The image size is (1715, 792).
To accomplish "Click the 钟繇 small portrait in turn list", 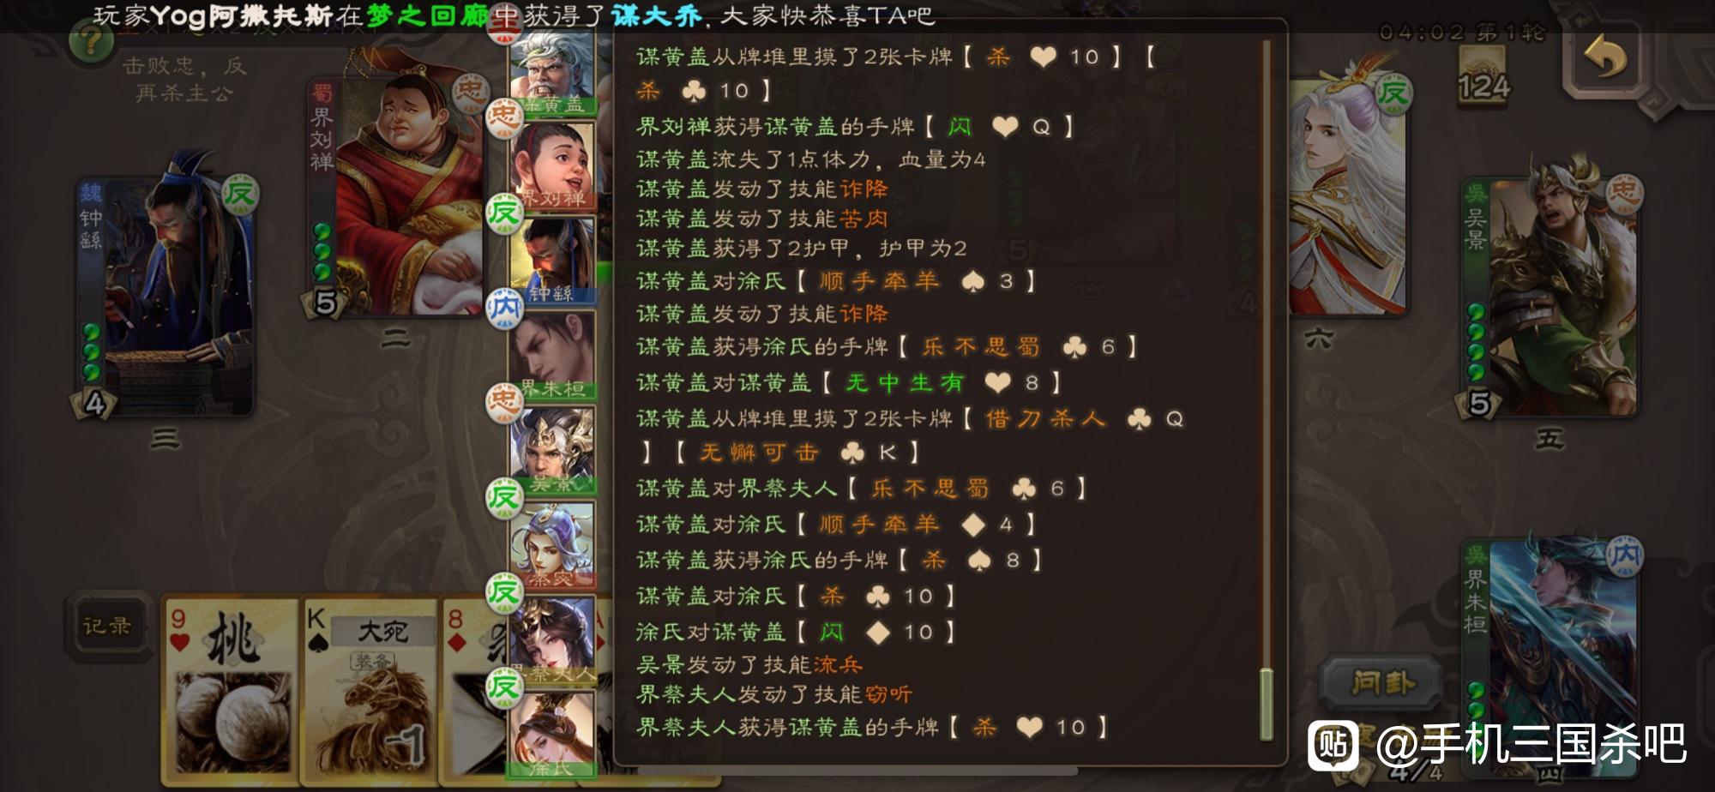I will [x=553, y=259].
